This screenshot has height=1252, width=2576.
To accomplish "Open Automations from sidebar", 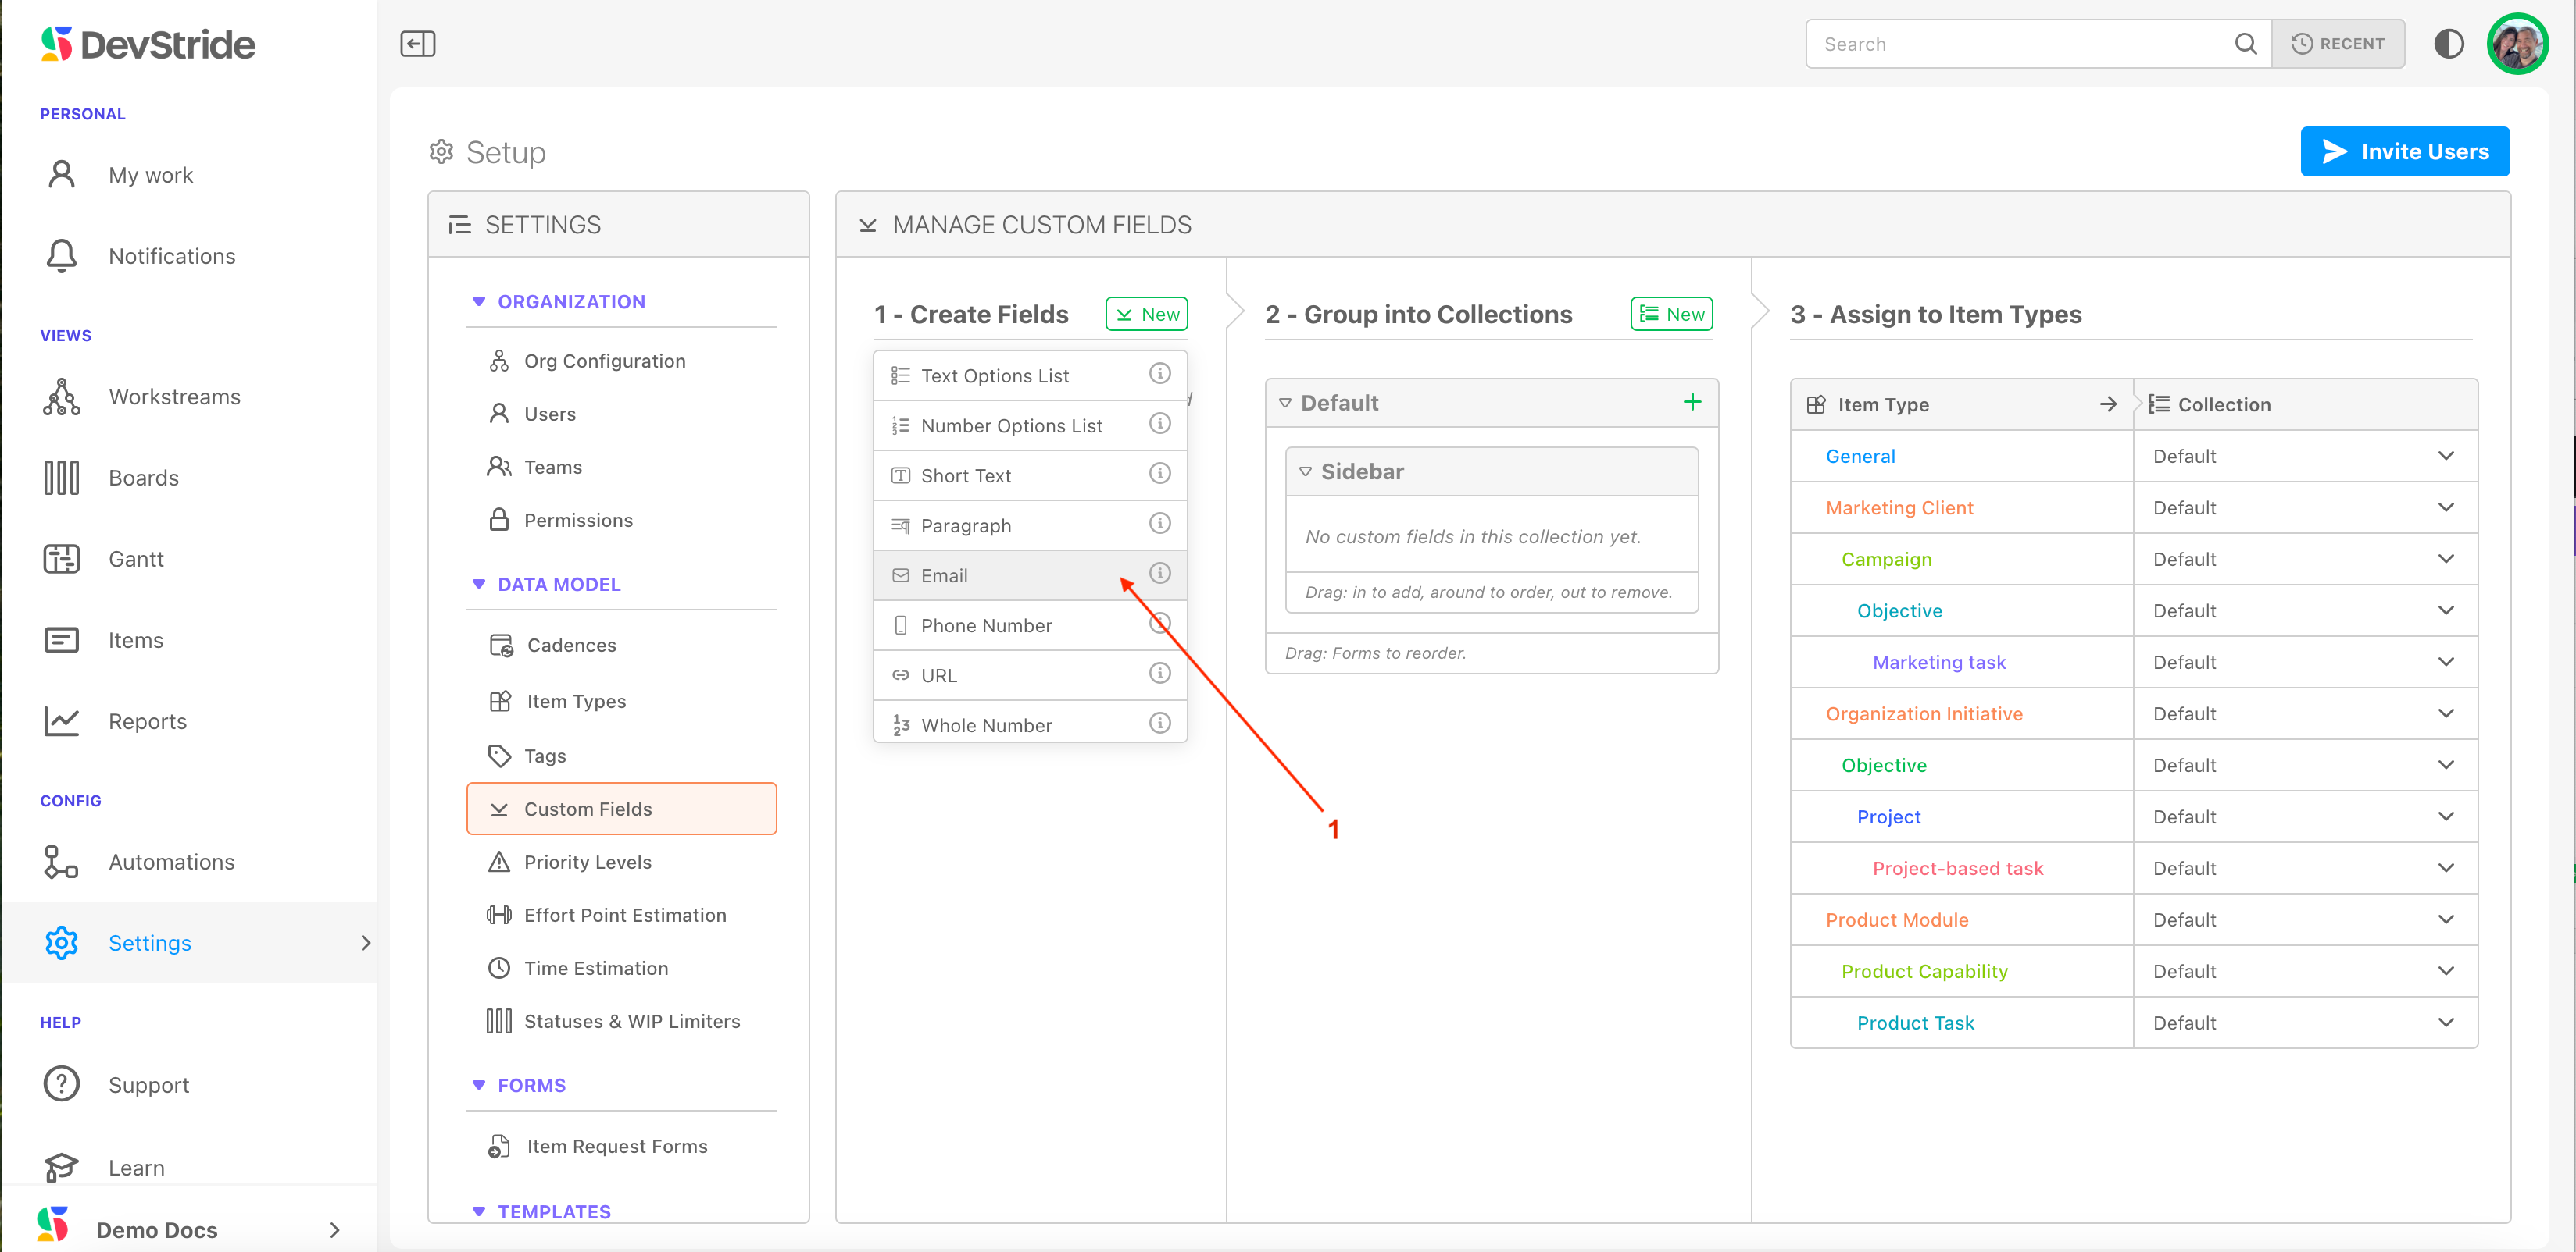I will pos(171,863).
